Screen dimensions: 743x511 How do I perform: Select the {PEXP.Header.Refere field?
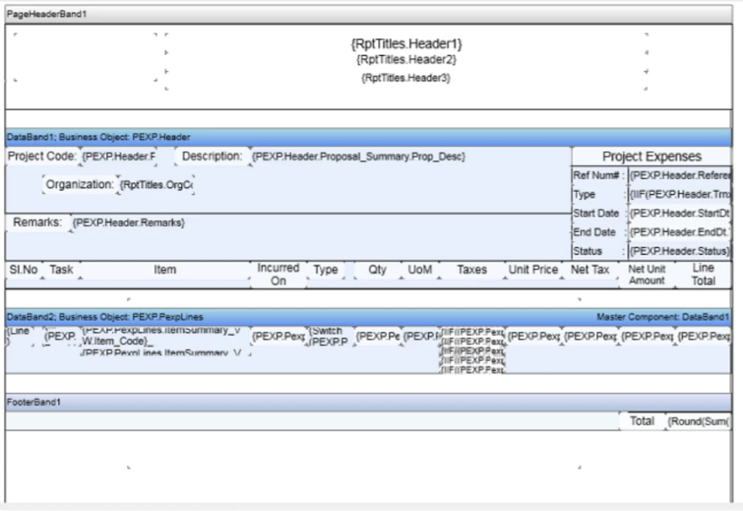pos(680,176)
